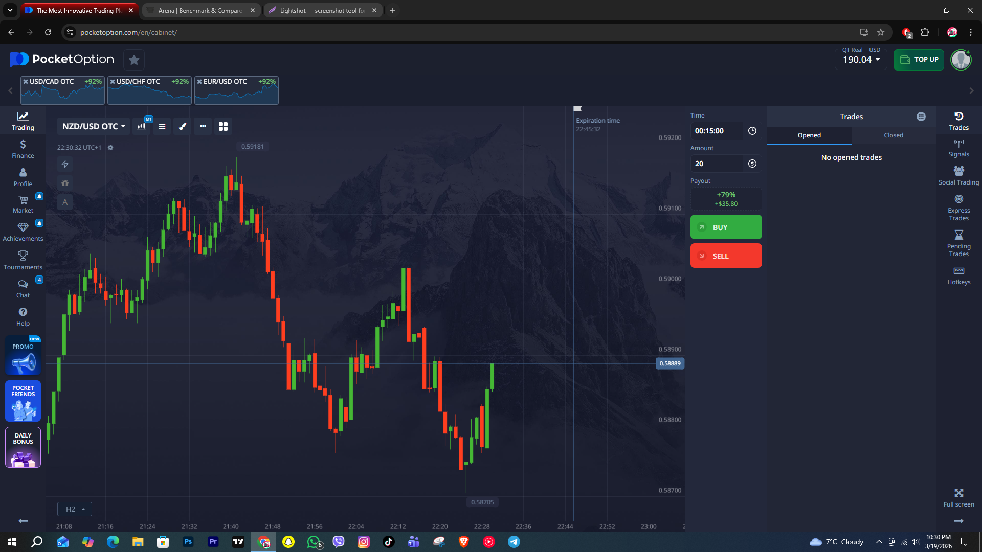Click the 0.58889 current price marker
Viewport: 982px width, 552px height.
669,363
